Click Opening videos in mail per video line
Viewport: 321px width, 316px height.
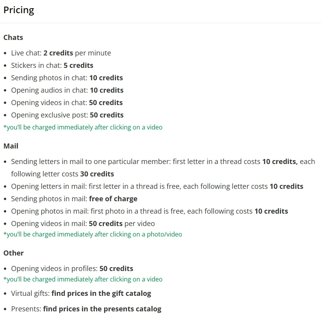coord(83,224)
